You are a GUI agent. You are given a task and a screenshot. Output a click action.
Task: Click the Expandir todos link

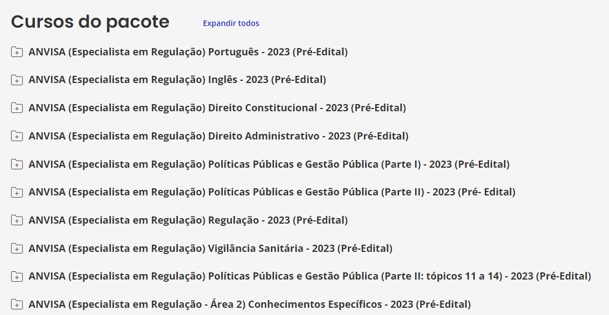point(231,23)
